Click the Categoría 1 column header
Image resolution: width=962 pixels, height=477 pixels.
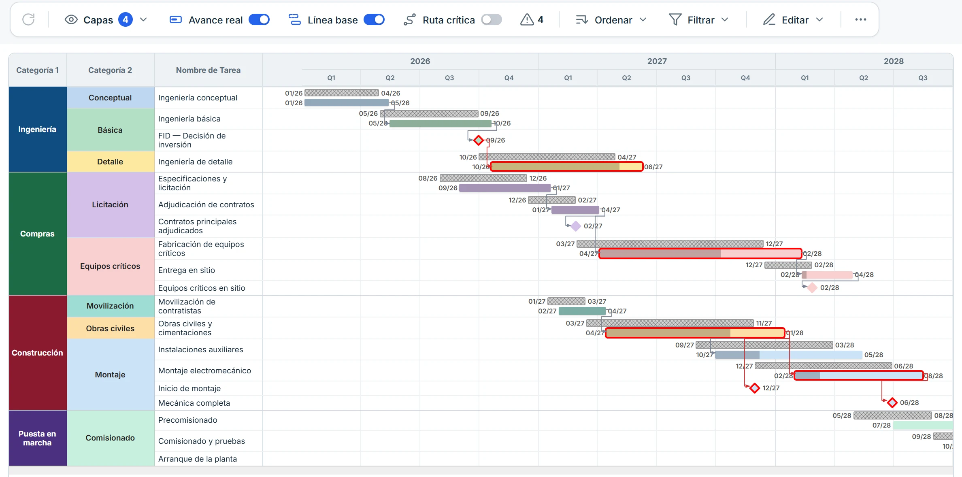[x=38, y=70]
